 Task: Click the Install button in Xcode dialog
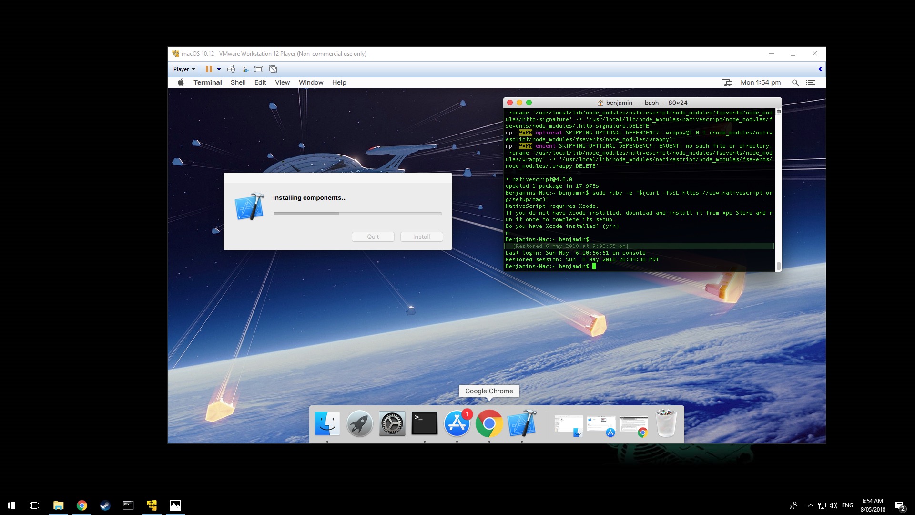click(421, 237)
